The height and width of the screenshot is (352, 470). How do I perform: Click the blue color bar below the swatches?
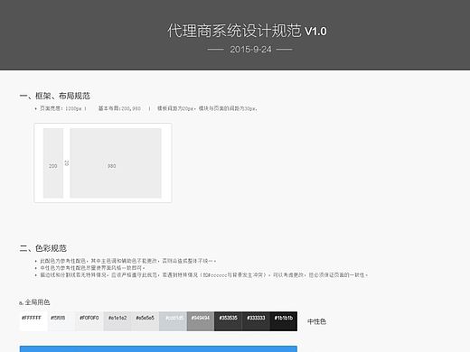click(x=158, y=349)
